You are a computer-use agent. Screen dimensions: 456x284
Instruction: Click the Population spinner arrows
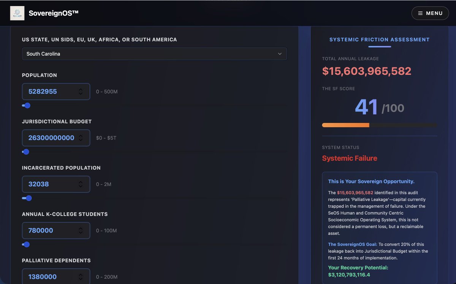(81, 92)
